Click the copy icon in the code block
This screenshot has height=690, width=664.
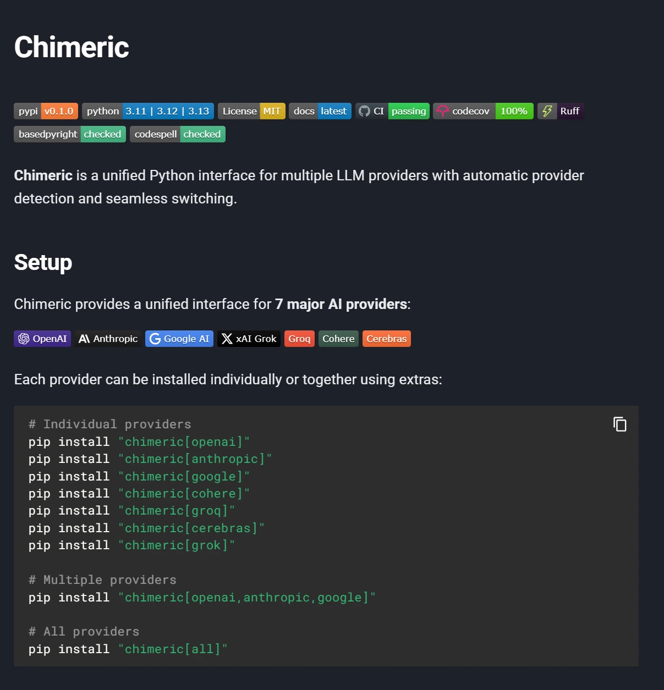point(619,424)
